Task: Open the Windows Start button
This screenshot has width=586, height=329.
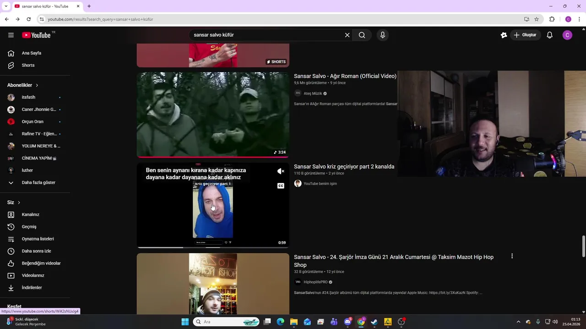Action: tap(185, 322)
